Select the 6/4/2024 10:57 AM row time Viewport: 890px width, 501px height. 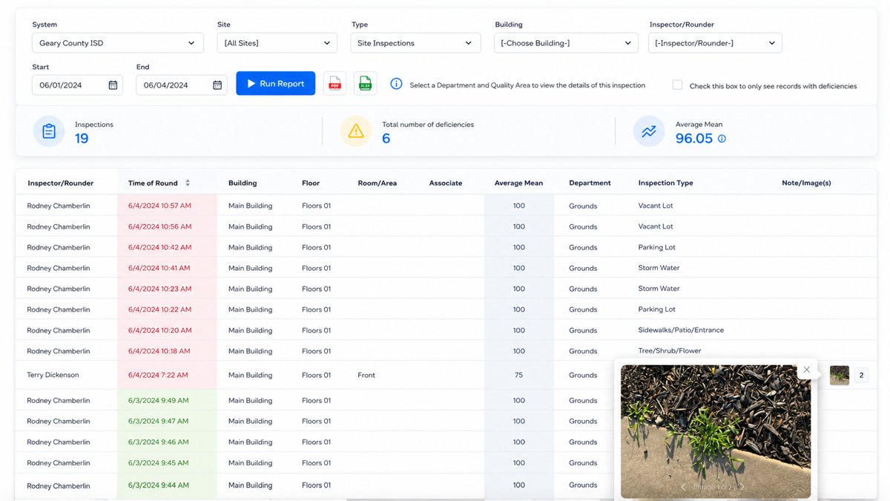[159, 206]
